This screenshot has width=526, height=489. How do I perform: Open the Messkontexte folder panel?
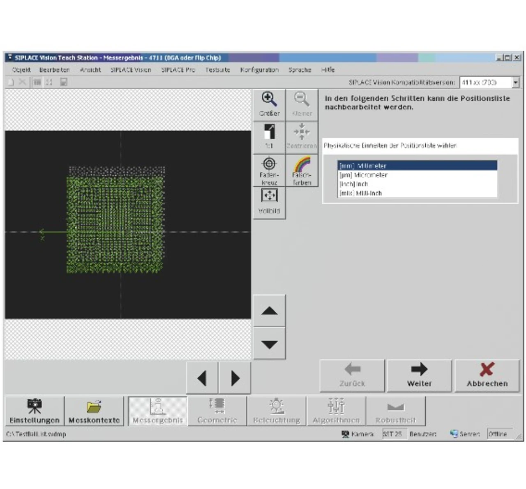pos(94,411)
